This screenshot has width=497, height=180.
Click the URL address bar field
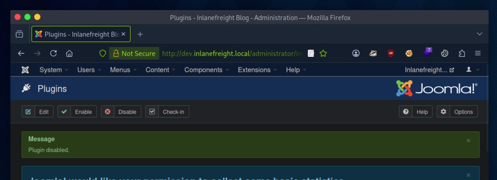(231, 53)
